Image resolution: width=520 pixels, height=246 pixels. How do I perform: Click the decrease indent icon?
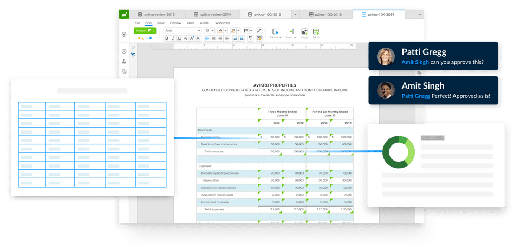pyautogui.click(x=236, y=38)
